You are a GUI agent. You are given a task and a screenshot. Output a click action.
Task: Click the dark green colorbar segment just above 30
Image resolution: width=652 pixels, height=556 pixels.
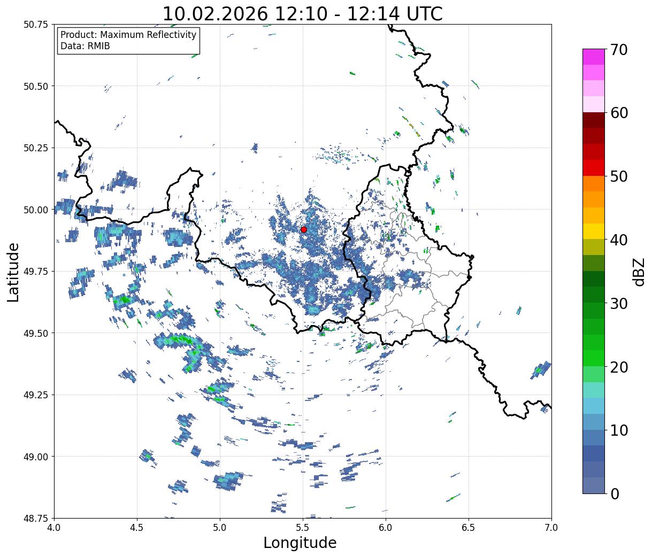(593, 295)
